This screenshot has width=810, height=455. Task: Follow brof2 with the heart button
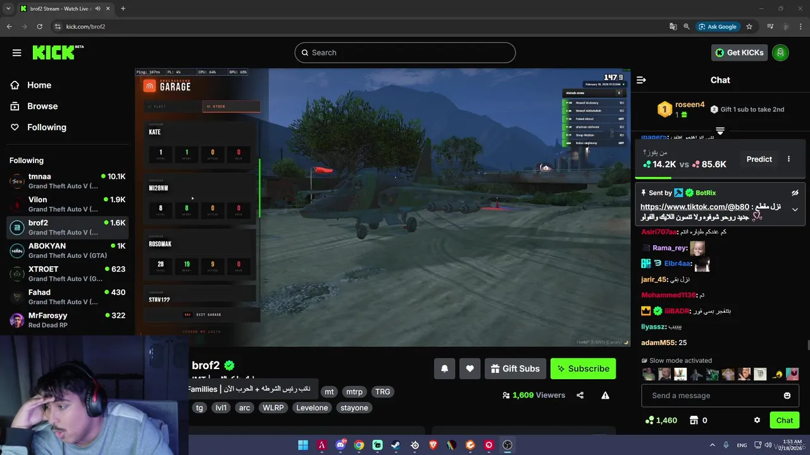(470, 368)
